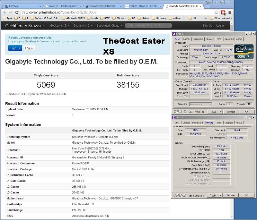Expand Tools dropdown arrow in upper CPU-Z window
The width and height of the screenshot is (257, 220).
coord(221,112)
